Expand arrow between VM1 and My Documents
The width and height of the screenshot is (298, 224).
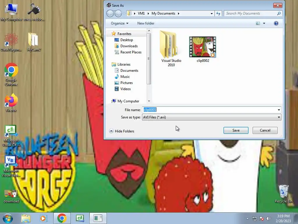[148, 13]
